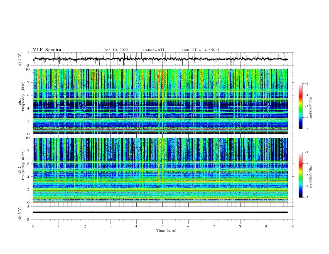Click the ch.2 spectrogram plot area

point(160,170)
